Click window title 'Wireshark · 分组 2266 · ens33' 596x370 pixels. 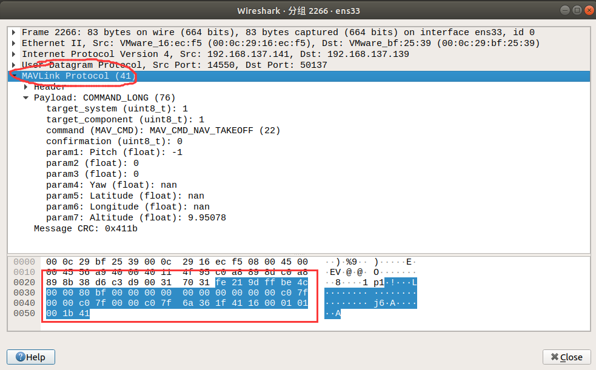(x=298, y=11)
